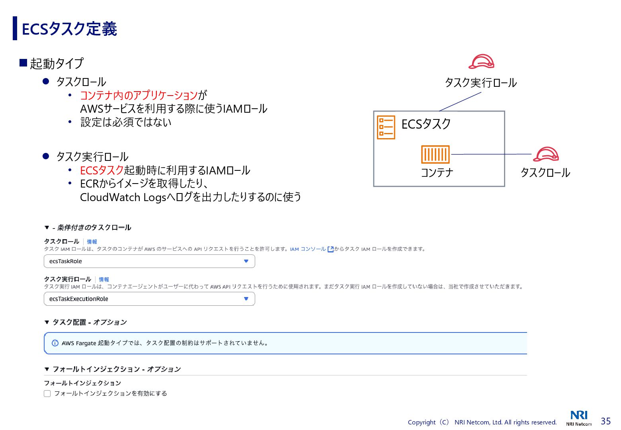Click the フォールトインジェクション field label
The width and height of the screenshot is (621, 430).
pyautogui.click(x=82, y=383)
